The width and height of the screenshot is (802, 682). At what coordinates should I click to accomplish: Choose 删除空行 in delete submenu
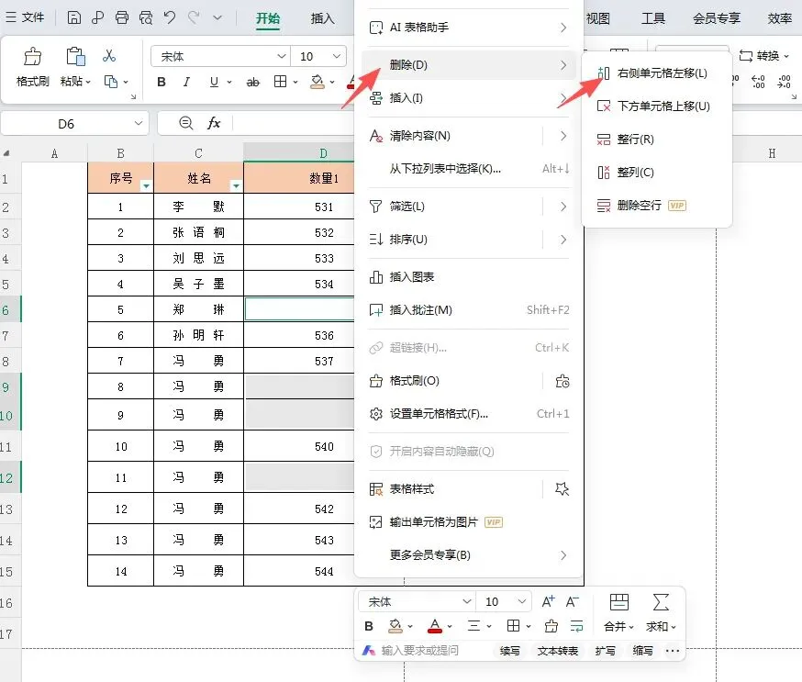[657, 206]
